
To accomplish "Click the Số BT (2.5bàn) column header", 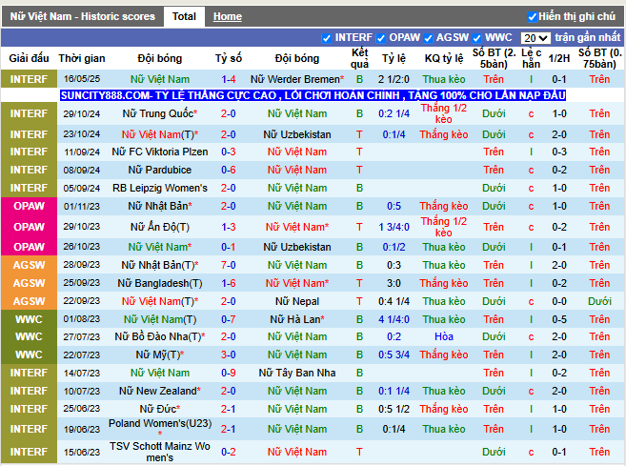I will pyautogui.click(x=494, y=58).
